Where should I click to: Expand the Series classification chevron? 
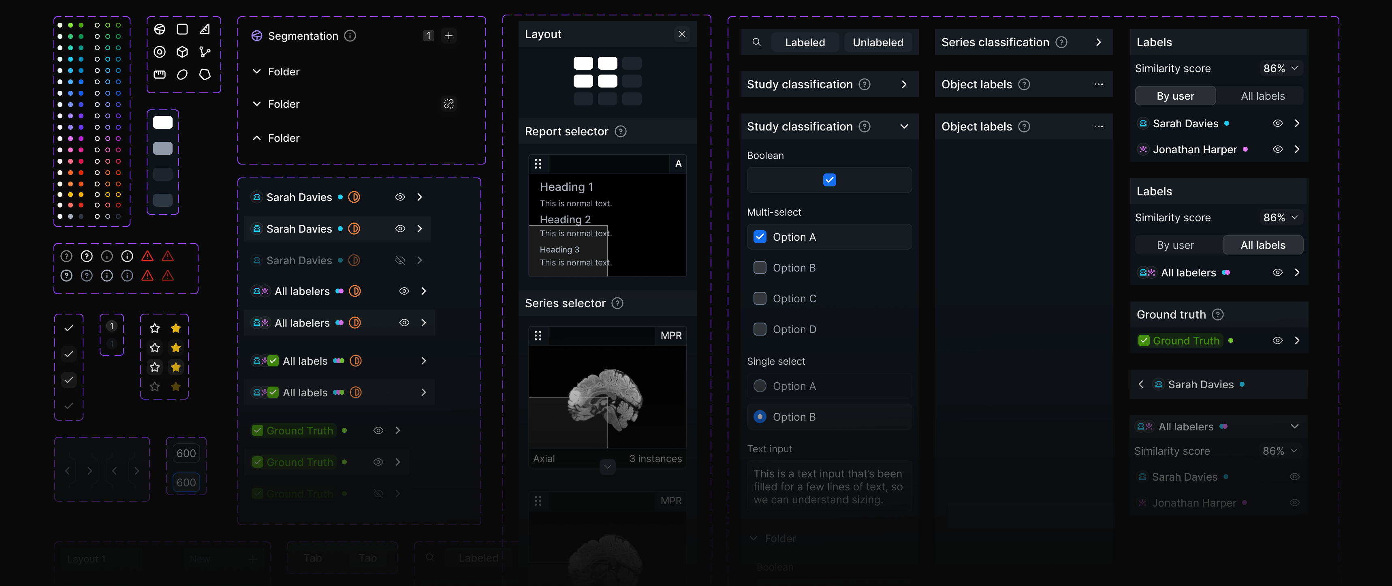pyautogui.click(x=1098, y=42)
